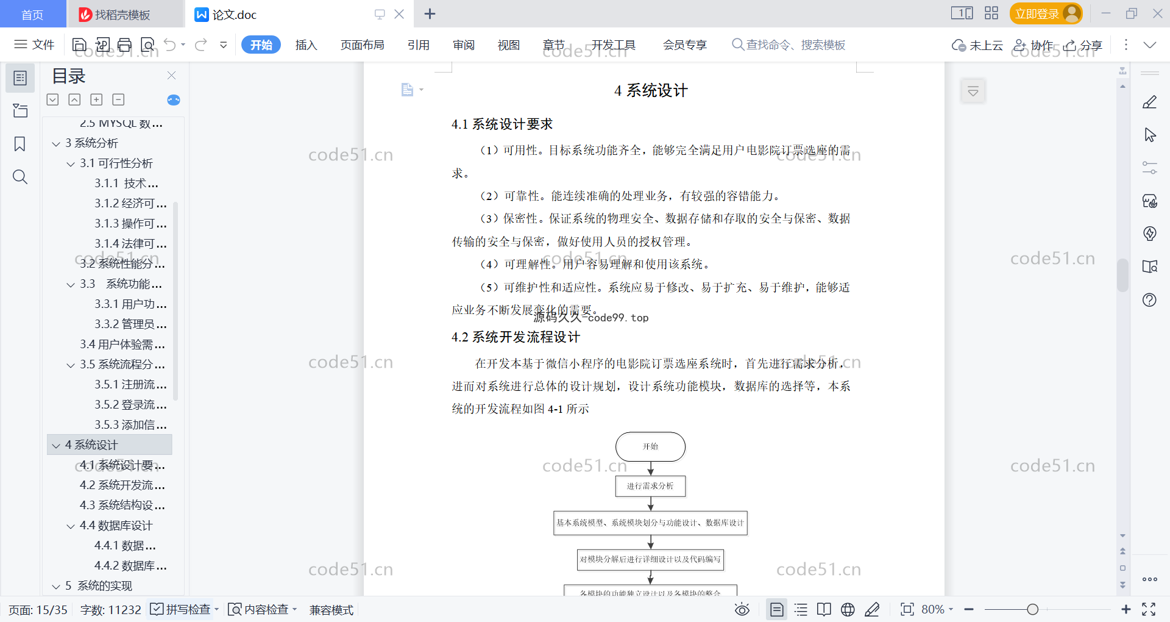
Task: Click the Print icon in quick toolbar
Action: (x=125, y=45)
